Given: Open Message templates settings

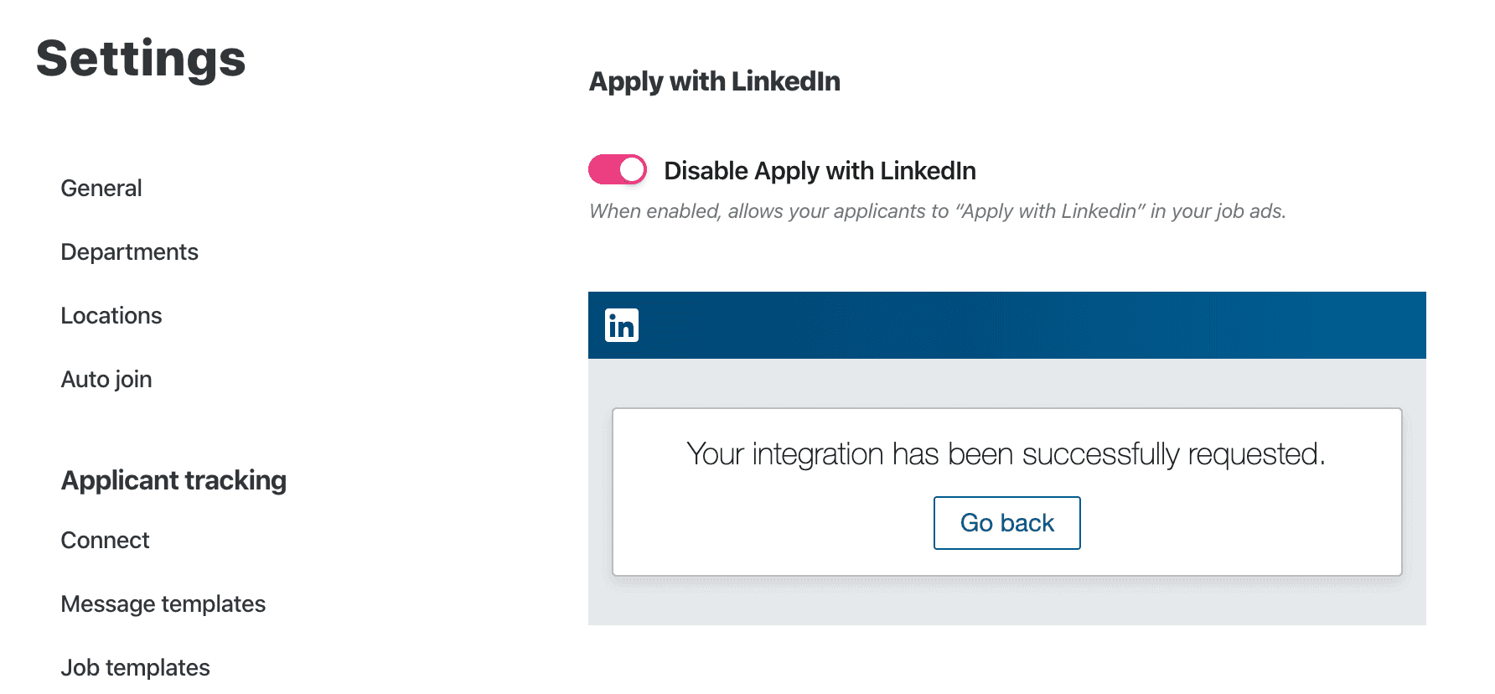Looking at the screenshot, I should tap(163, 603).
